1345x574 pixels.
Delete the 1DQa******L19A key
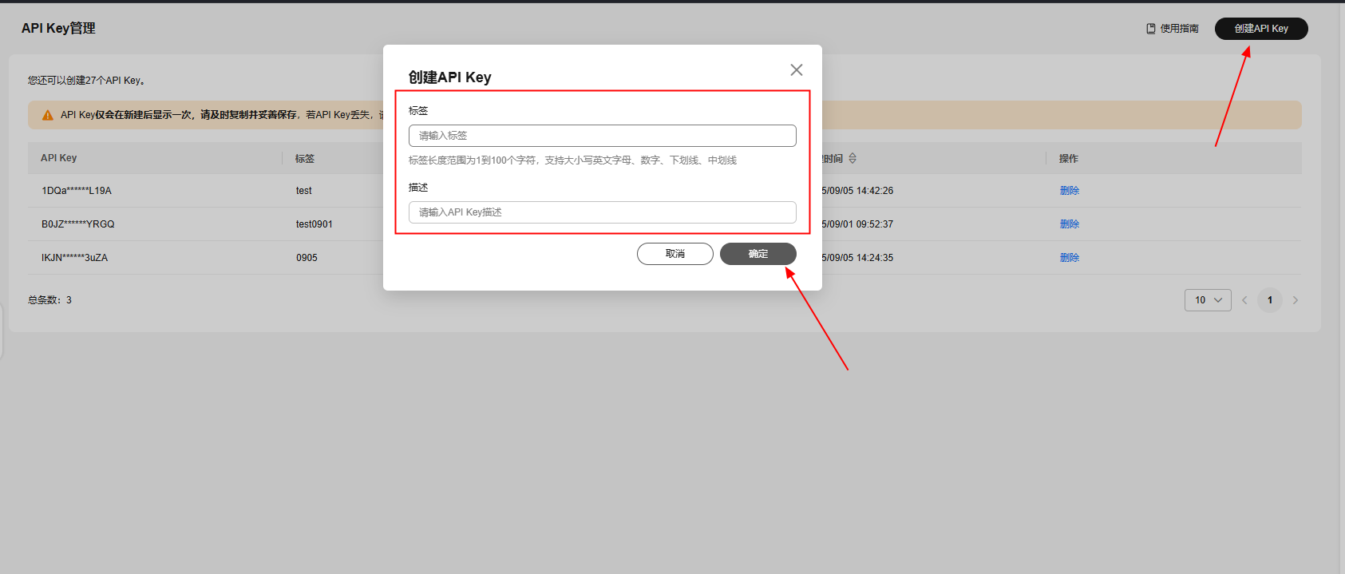1070,191
